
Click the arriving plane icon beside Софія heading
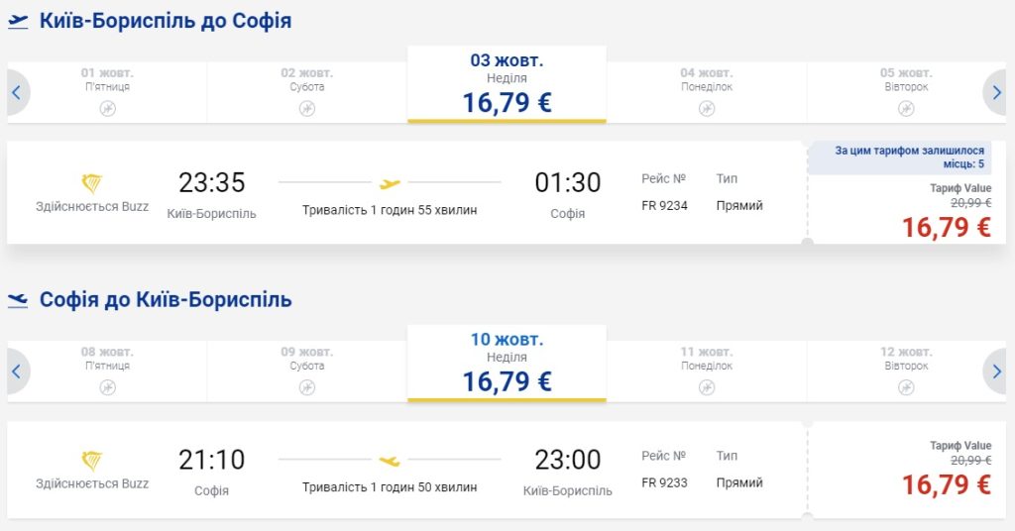click(18, 300)
